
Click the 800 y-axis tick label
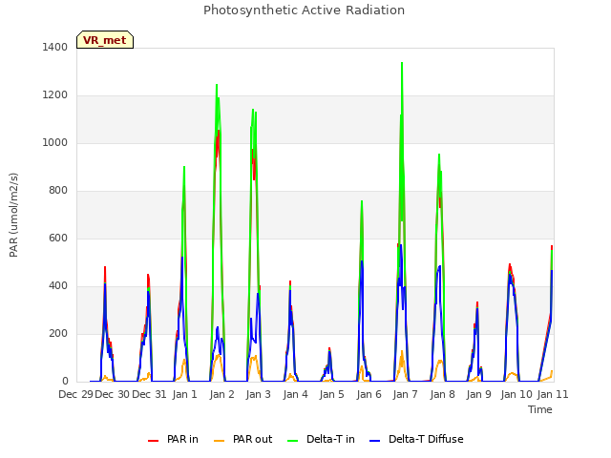click(x=58, y=191)
